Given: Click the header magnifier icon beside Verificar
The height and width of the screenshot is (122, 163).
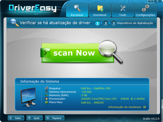Looking at the screenshot, I should tap(14, 23).
